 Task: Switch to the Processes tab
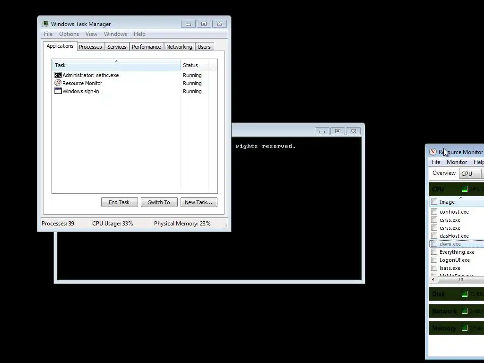(x=90, y=47)
